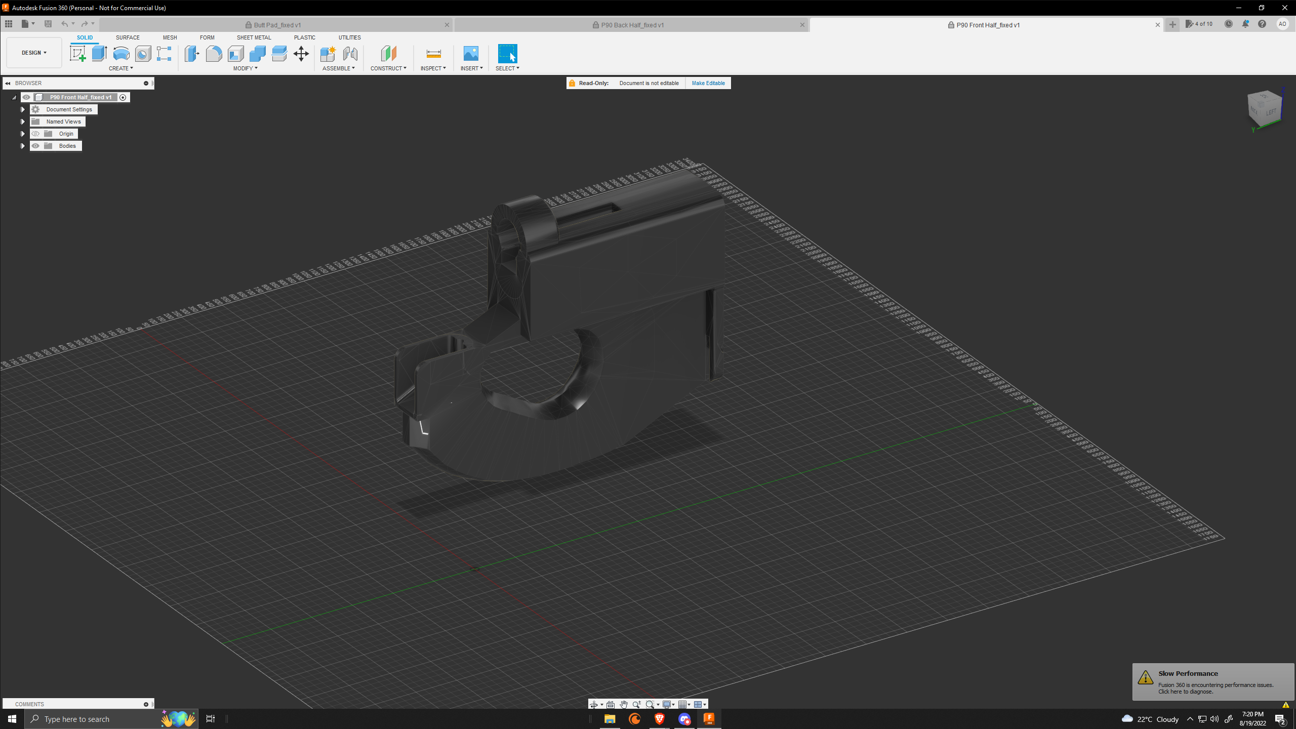
Task: Choose the Fillet tool
Action: [214, 53]
